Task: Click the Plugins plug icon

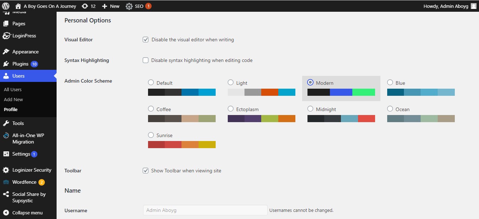Action: 6,64
